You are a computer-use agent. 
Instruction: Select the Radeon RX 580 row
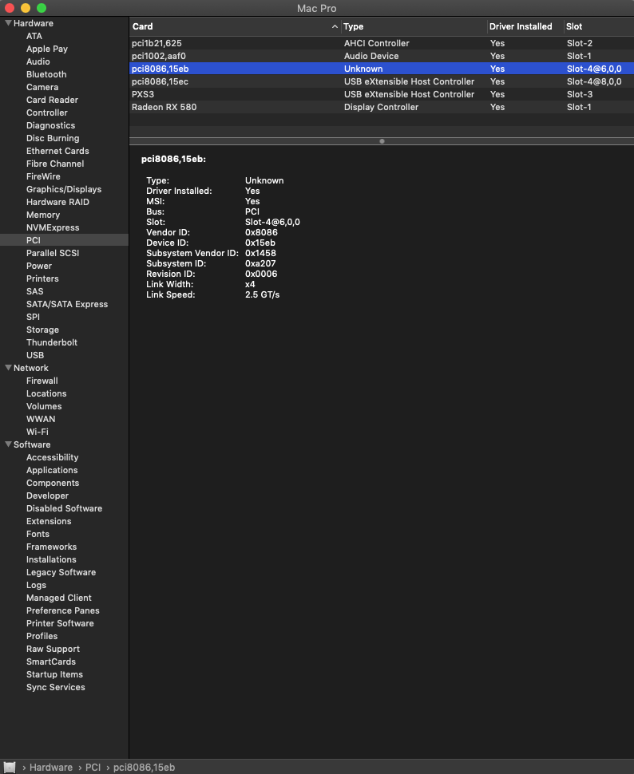coord(382,107)
